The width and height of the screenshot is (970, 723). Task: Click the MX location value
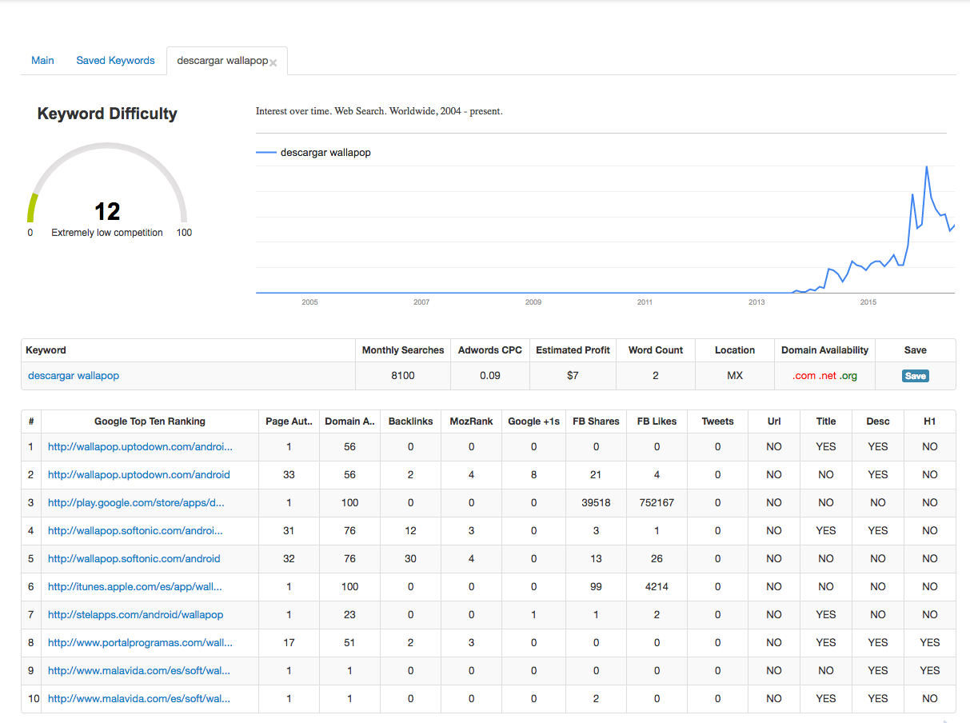point(735,375)
